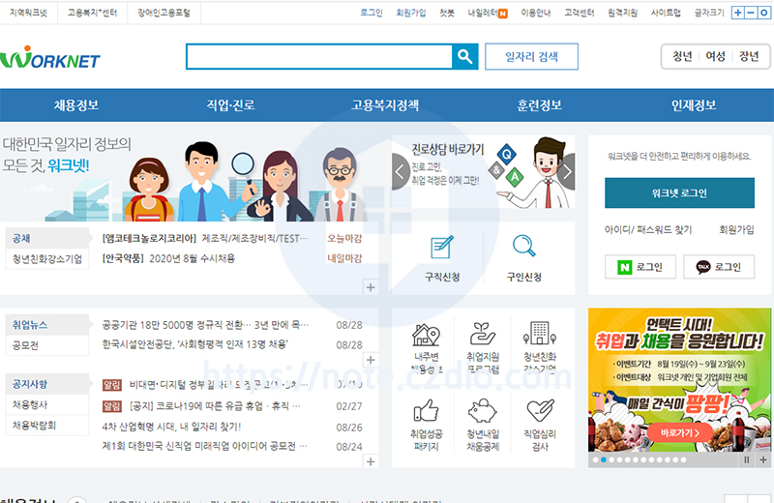The image size is (774, 503).
Task: Increase font size with plus icon
Action: pyautogui.click(x=737, y=13)
